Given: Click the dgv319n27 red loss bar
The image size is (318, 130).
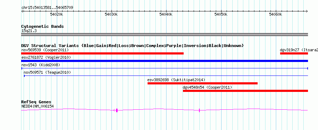Looking at the screenshot, I should point(294,53).
